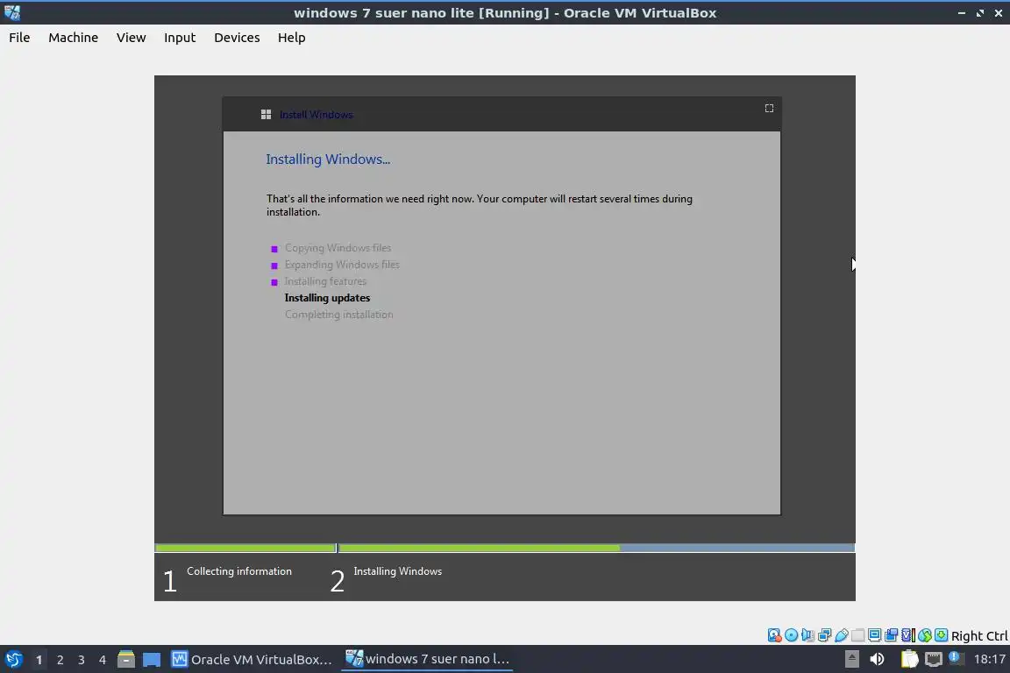The height and width of the screenshot is (673, 1010).
Task: Close the VirtualBox VM window
Action: pyautogui.click(x=999, y=13)
